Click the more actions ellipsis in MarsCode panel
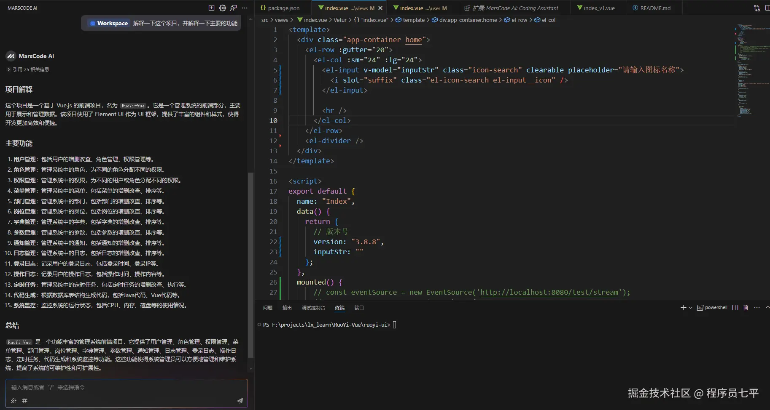Viewport: 770px width, 410px height. click(245, 8)
